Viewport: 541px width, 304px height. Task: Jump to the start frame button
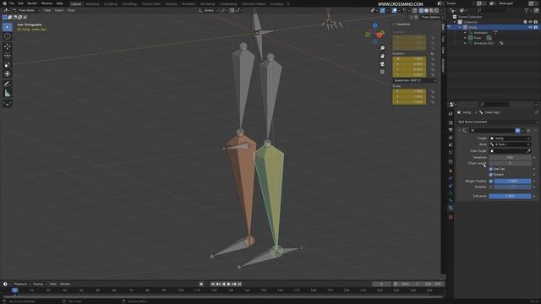[213, 284]
